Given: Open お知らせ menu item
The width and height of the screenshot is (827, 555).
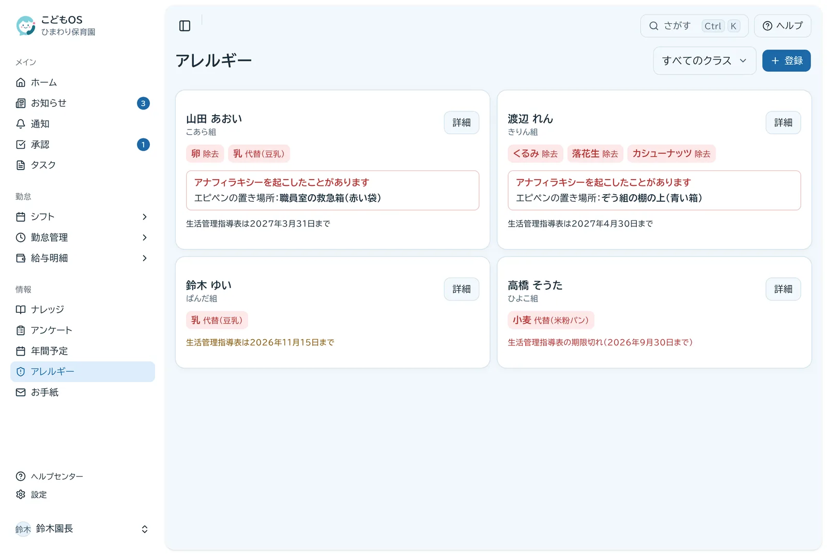Looking at the screenshot, I should pyautogui.click(x=83, y=103).
